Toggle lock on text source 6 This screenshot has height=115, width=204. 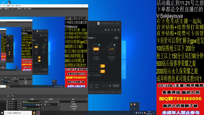[x=20, y=101]
